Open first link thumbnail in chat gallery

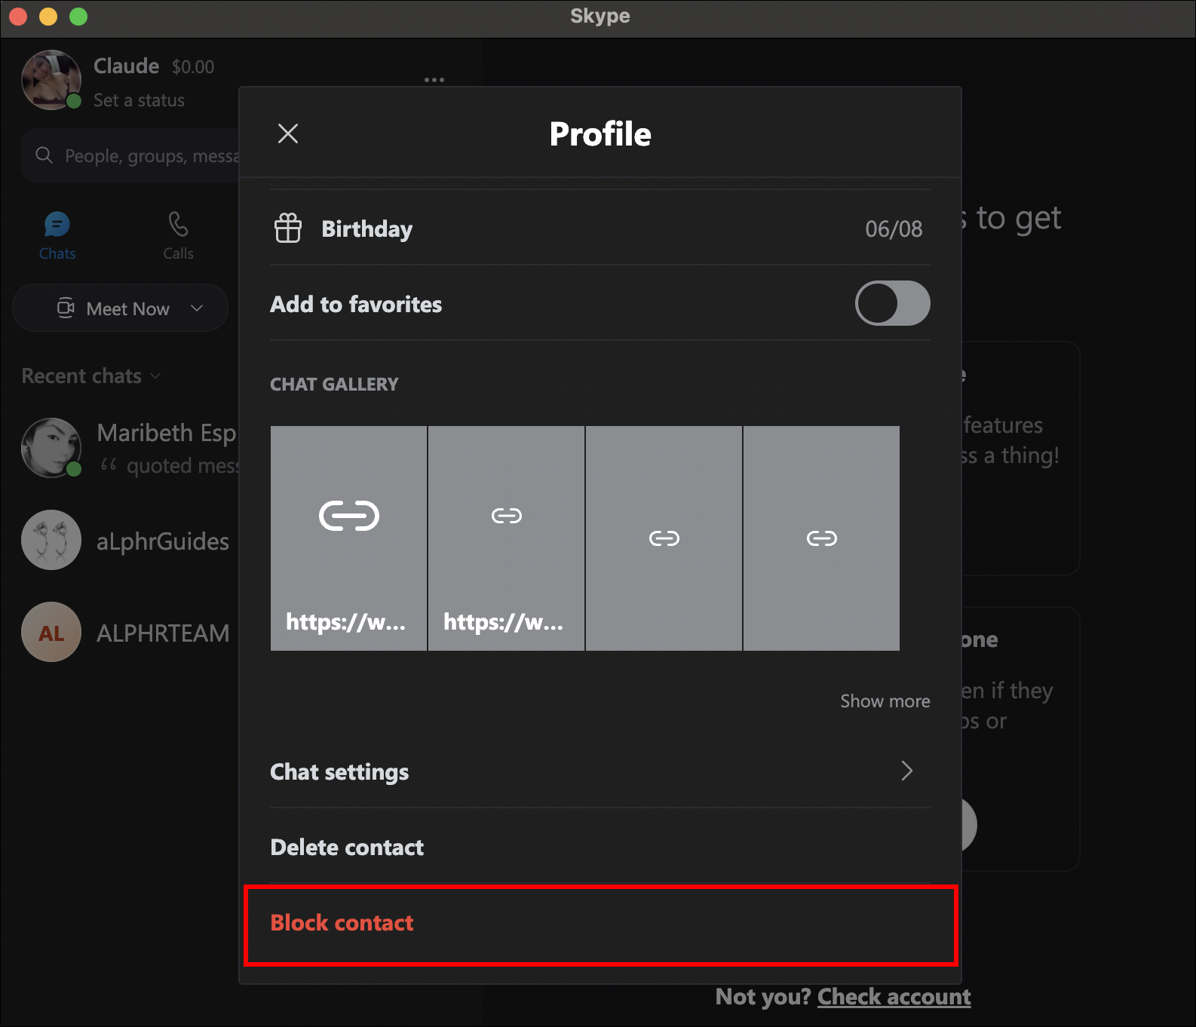[x=348, y=538]
